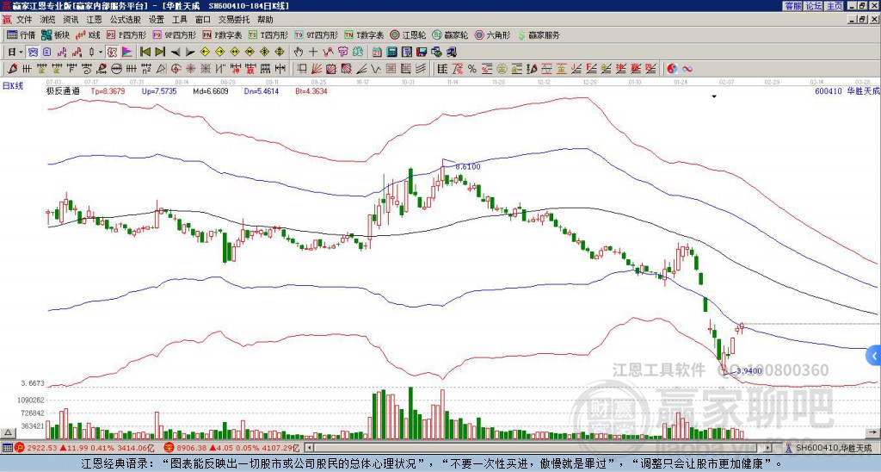Open the 公式选股 menu
881x472 pixels.
[126, 20]
